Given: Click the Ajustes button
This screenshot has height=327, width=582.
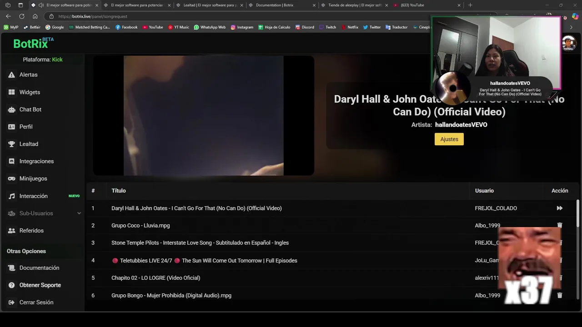Looking at the screenshot, I should coord(449,139).
